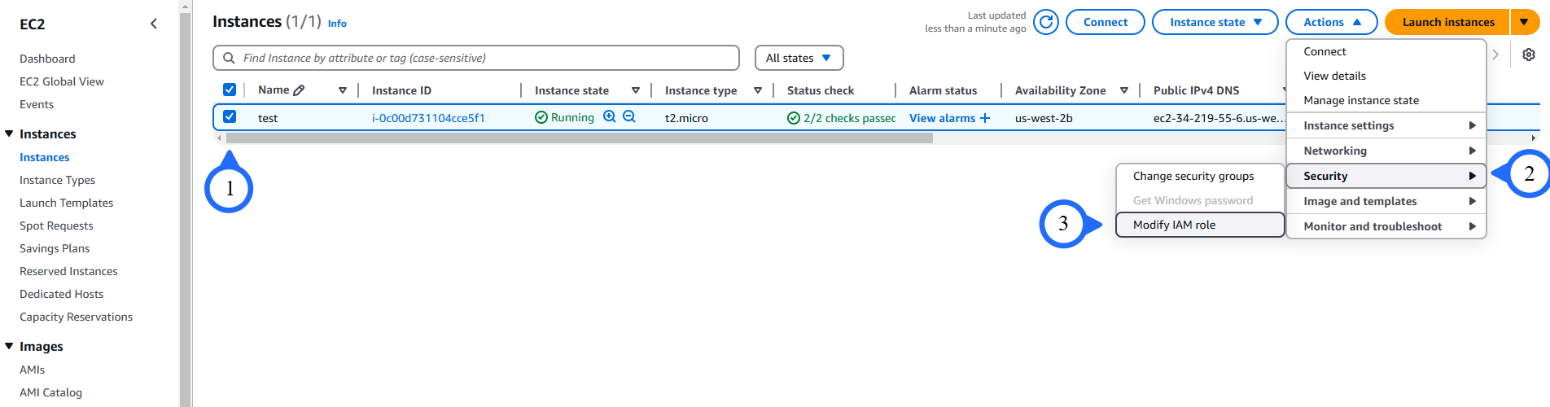Click the search magnifier in filter box

coord(228,58)
